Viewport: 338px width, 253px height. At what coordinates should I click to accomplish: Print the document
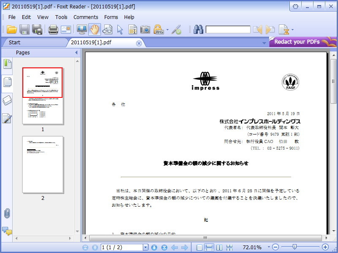53,30
